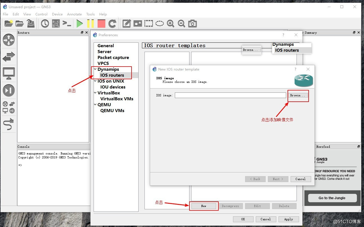Click the reload all devices icon
The height and width of the screenshot is (227, 364).
point(112,24)
